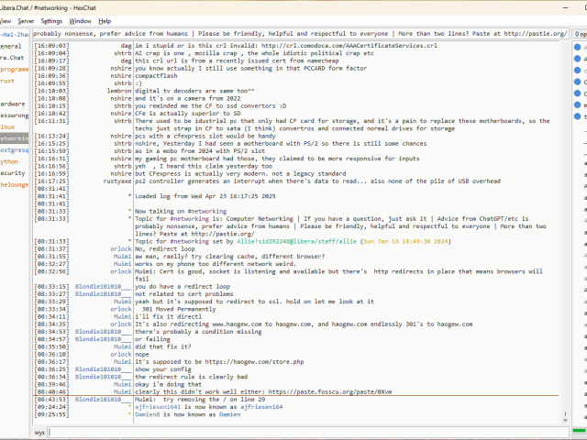Viewport: 587px width, 440px height.
Task: Click the nickname button beside input
Action: point(39,431)
